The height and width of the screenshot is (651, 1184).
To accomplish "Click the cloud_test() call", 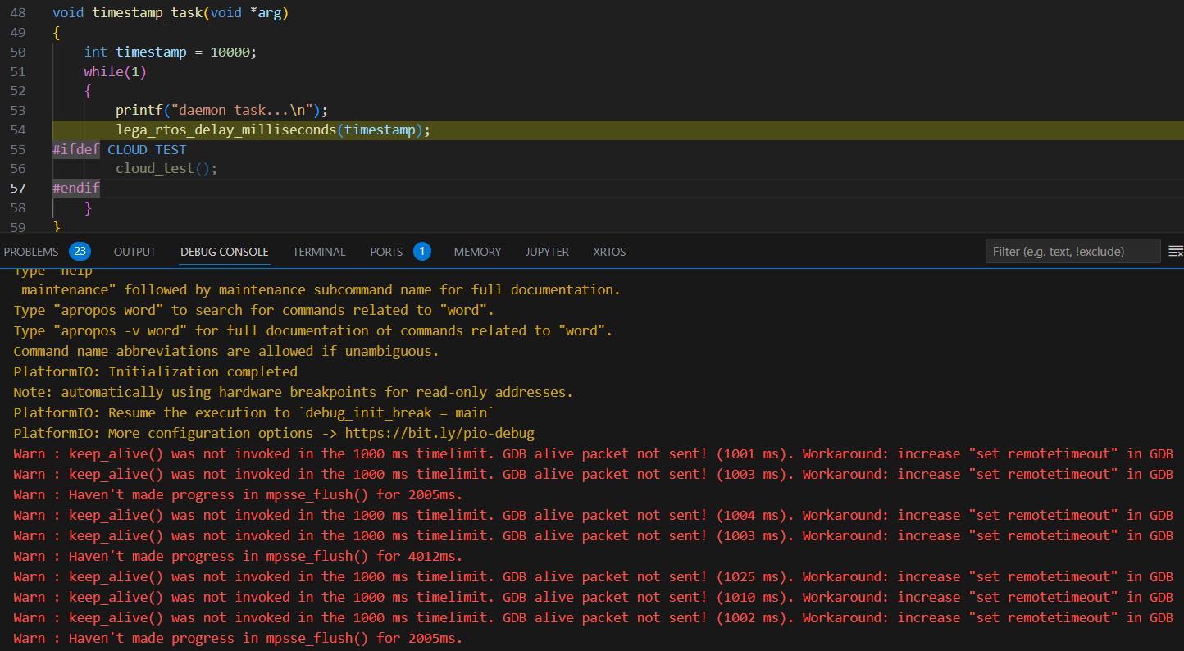I will pyautogui.click(x=166, y=168).
